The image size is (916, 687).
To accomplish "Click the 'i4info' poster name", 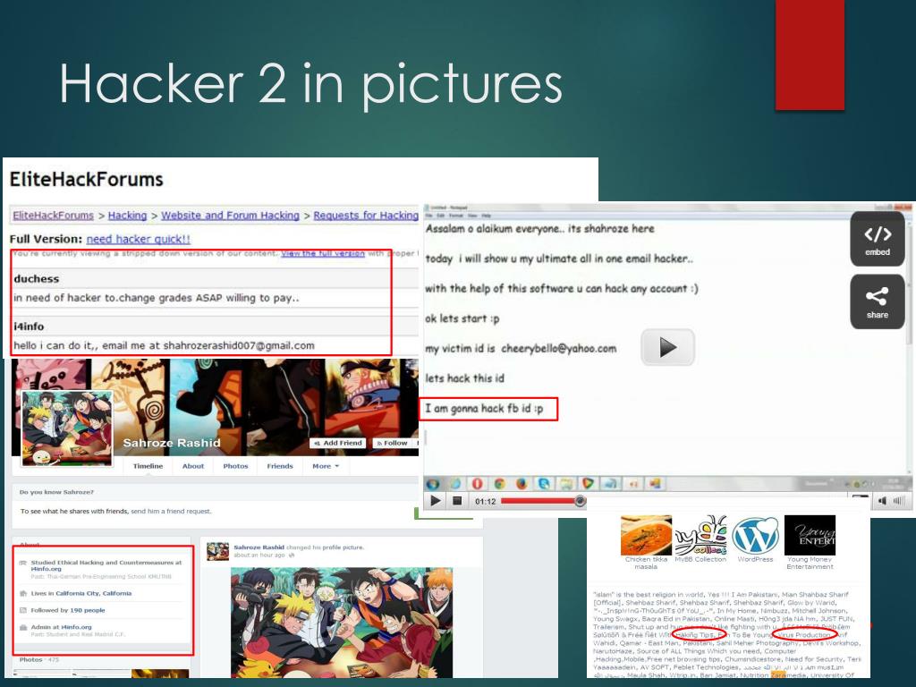I will [x=29, y=327].
